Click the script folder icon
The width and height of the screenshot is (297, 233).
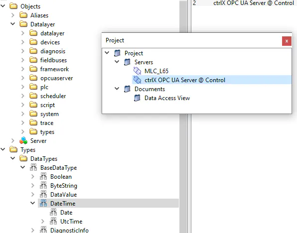click(33, 105)
